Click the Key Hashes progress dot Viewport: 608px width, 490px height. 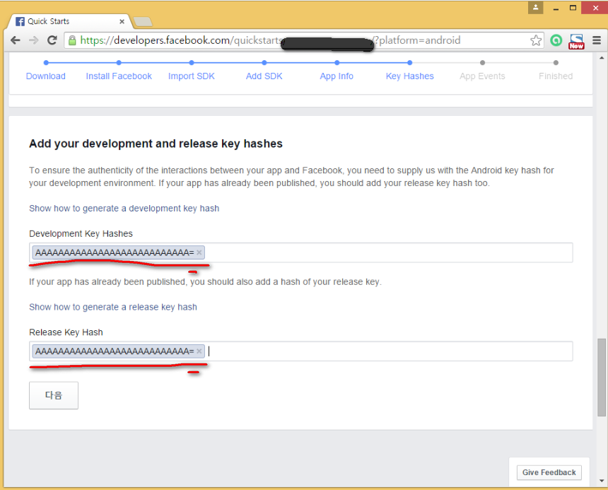[x=409, y=62]
